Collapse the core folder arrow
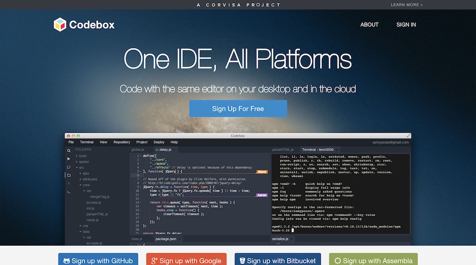476x265 pixels. pyautogui.click(x=80, y=185)
